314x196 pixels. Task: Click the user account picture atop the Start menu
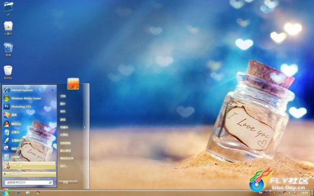(73, 84)
